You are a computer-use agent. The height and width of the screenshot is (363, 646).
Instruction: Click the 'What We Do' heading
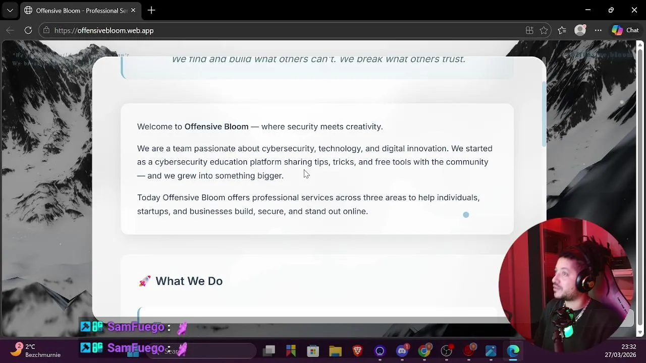pos(189,281)
